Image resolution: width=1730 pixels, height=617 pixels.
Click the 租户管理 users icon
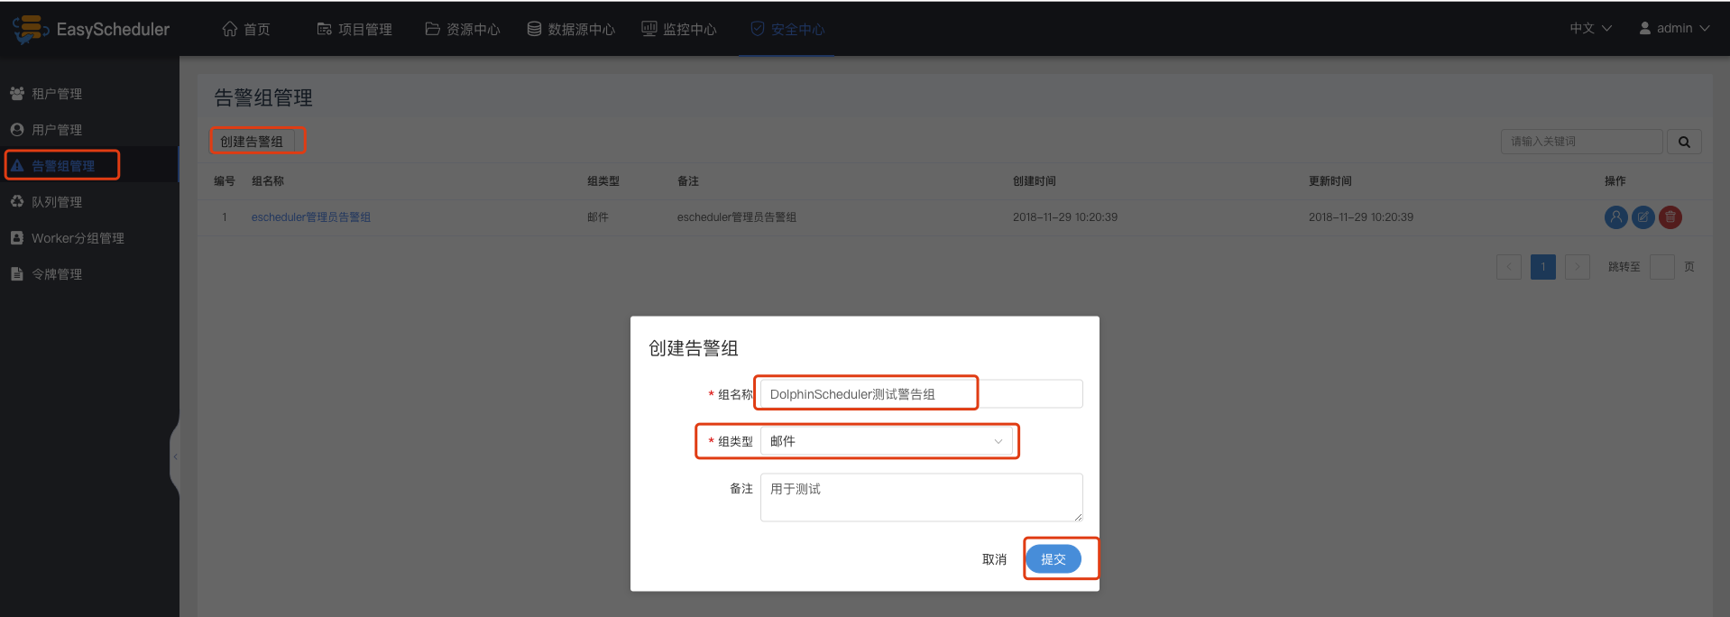(17, 93)
